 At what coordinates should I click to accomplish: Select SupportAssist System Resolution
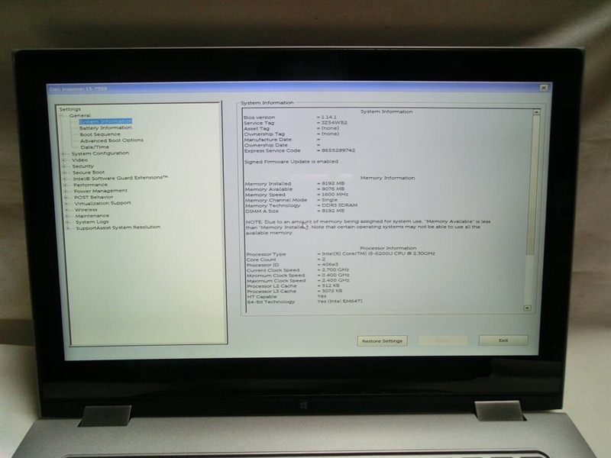(x=118, y=227)
